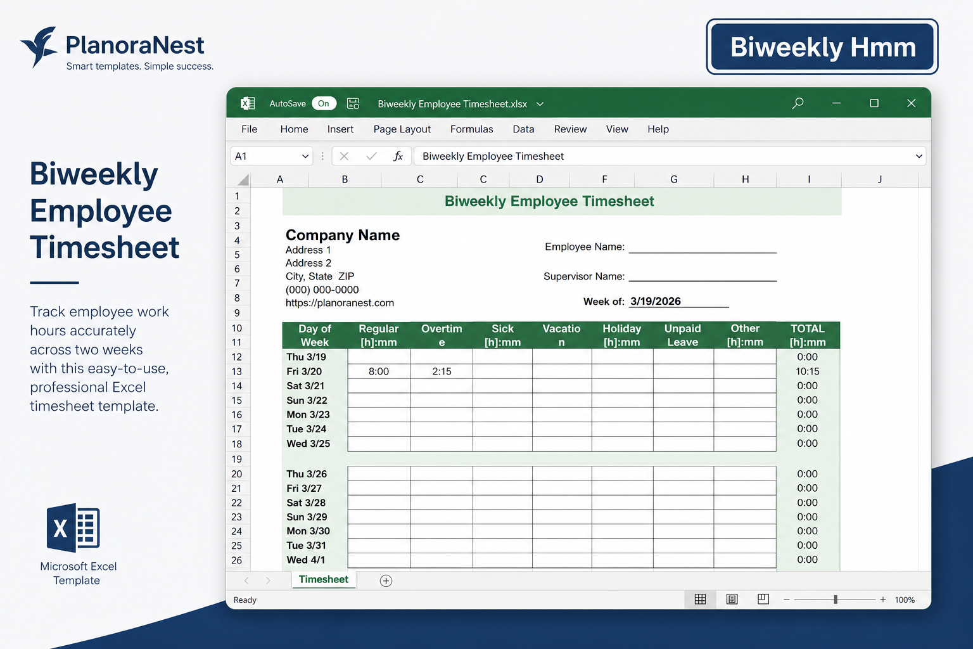Click the Biweekly Employee Timesheet title cell

pos(562,202)
